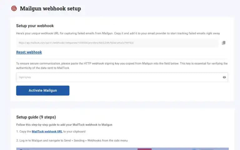This screenshot has width=240, height=150.
Task: Click the Mailgun webhook setup heading
Action: tap(50, 8)
